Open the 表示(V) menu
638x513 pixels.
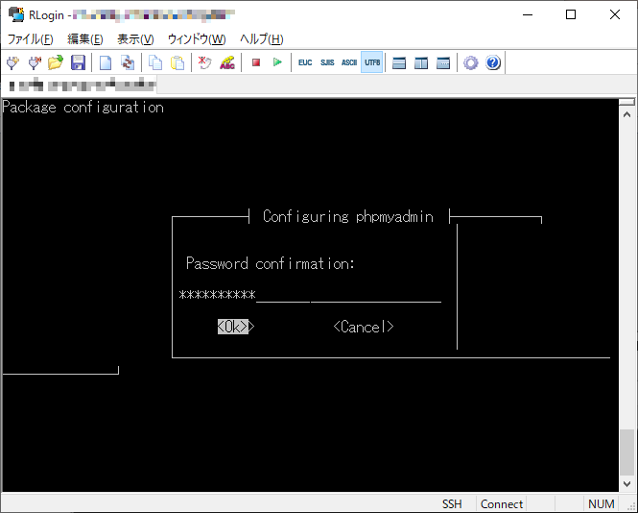pyautogui.click(x=135, y=39)
